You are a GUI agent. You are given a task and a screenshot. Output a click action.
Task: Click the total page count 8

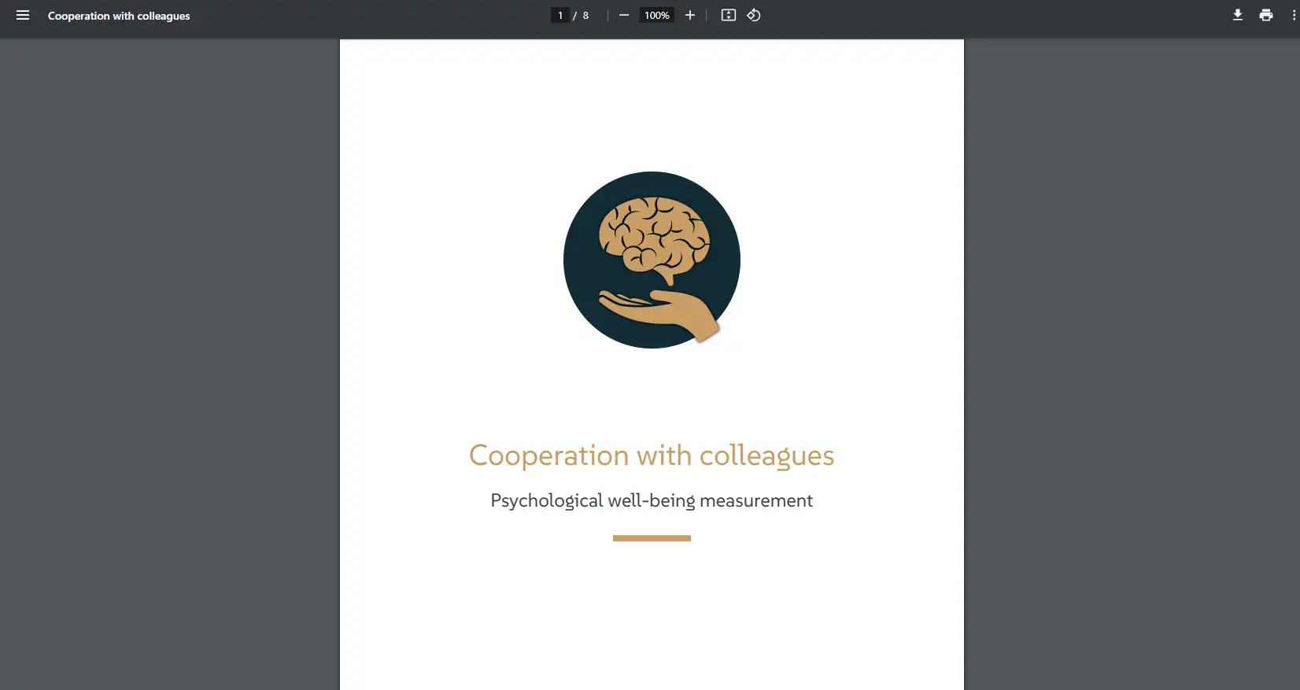(585, 16)
